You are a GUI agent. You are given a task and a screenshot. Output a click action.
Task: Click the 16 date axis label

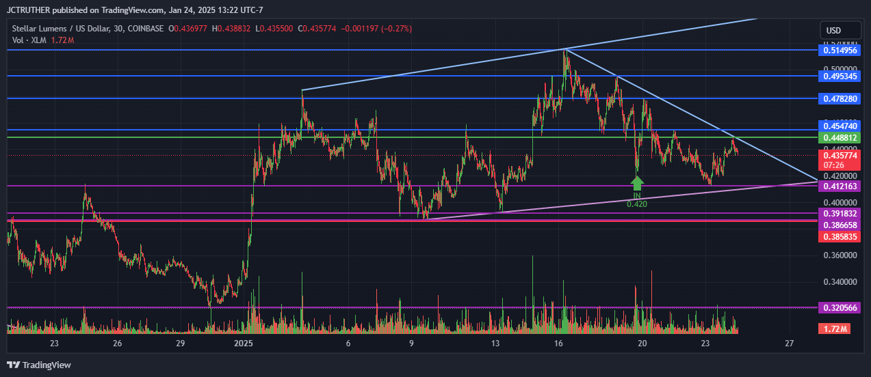coord(558,343)
